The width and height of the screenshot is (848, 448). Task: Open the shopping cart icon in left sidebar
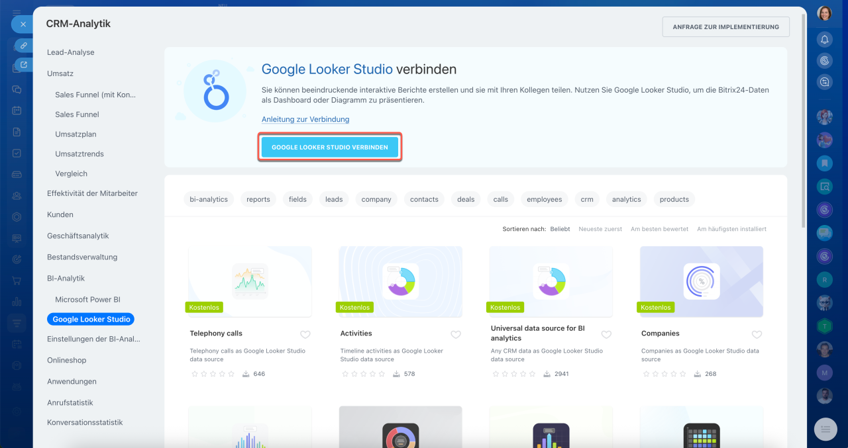click(x=17, y=281)
